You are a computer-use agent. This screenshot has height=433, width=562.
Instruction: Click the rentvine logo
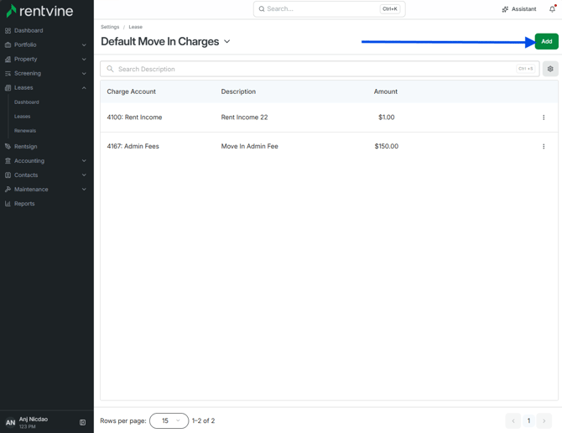[x=39, y=11]
